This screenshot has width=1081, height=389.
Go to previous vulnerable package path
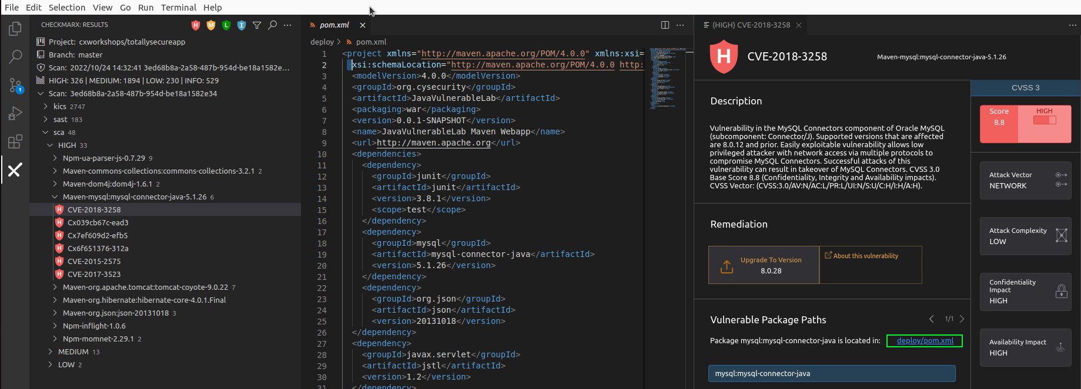click(932, 319)
